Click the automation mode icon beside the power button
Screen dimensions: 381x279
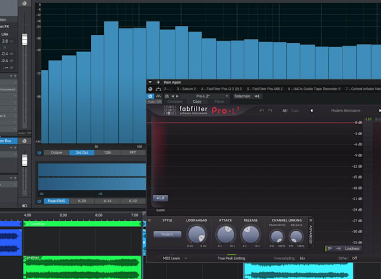159,96
